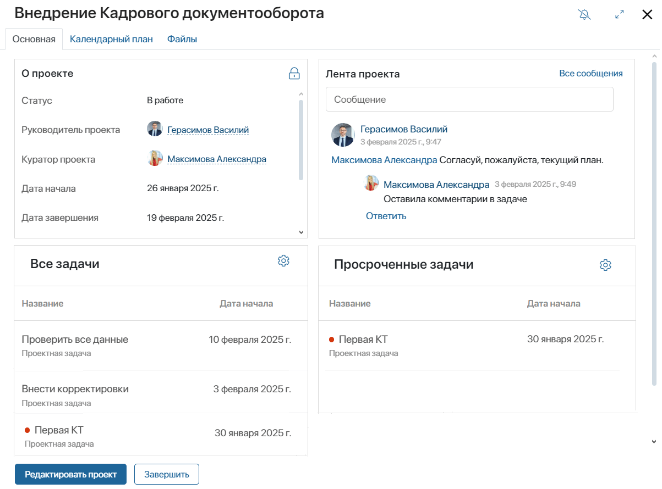Click the lock icon in О проекте
662x489 pixels.
pyautogui.click(x=294, y=73)
